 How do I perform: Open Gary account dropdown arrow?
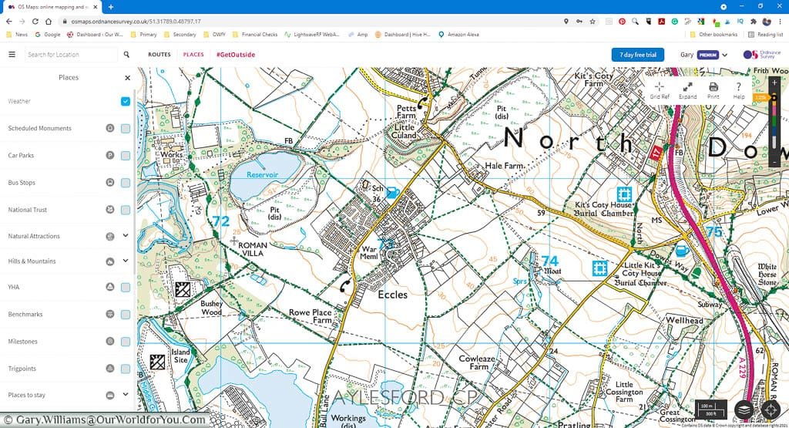pos(724,55)
